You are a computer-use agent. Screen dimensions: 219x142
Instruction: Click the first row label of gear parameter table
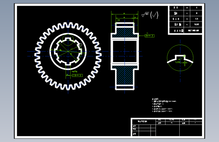pyautogui.click(x=176, y=8)
